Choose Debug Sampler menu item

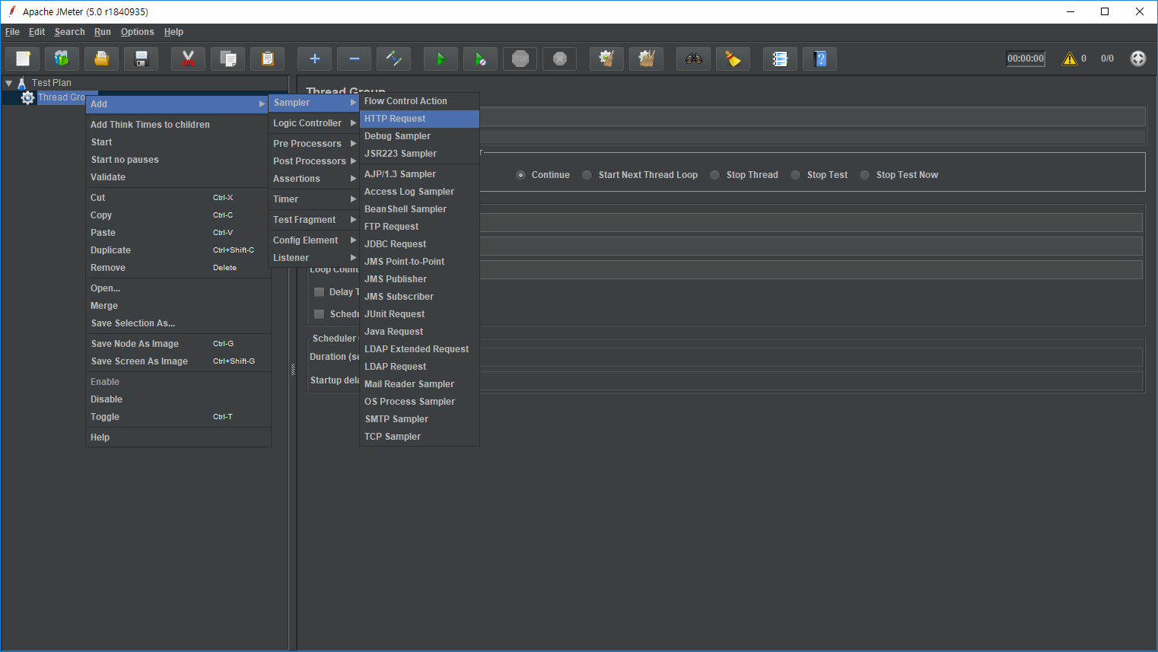pyautogui.click(x=419, y=136)
